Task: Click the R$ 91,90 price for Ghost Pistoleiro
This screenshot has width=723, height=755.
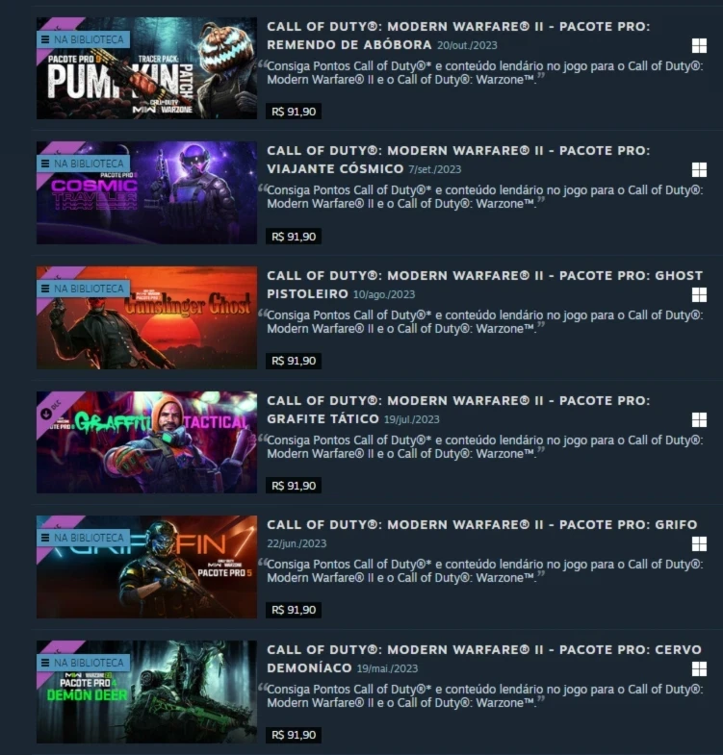Action: [294, 361]
